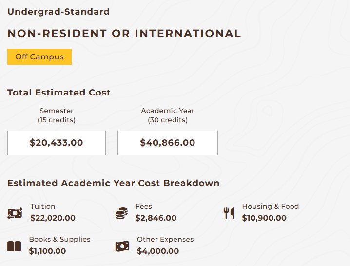Click the Fees stacked coins icon

tap(121, 213)
